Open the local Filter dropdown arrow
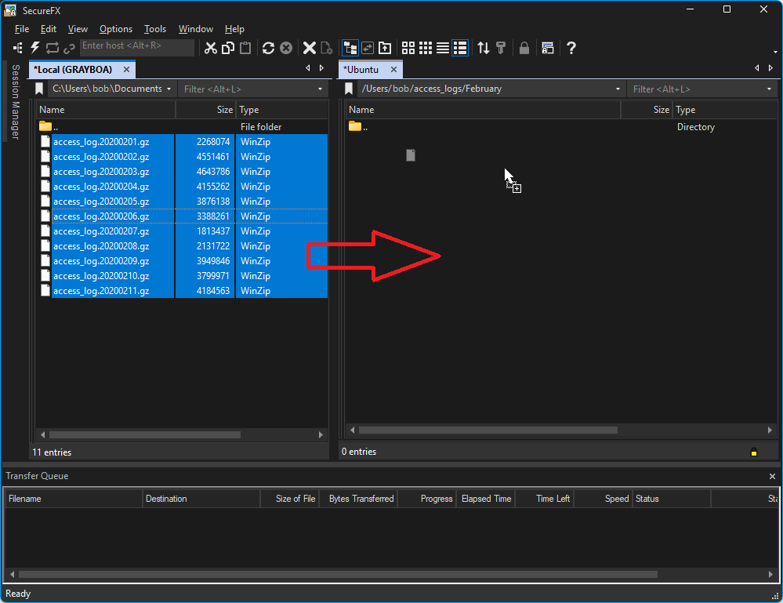The image size is (783, 603). coord(320,89)
